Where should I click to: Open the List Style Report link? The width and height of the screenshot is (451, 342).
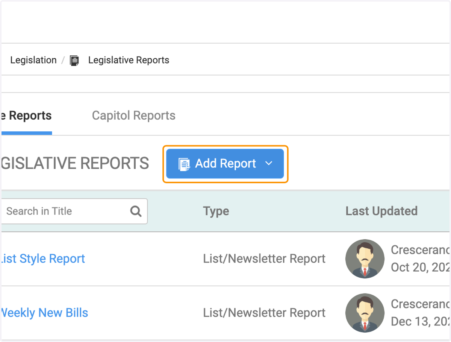click(x=42, y=259)
